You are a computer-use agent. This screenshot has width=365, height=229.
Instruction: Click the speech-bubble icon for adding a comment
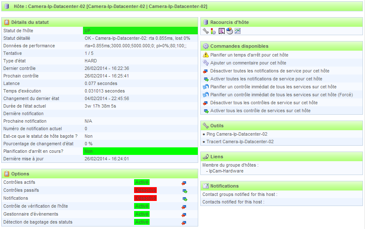point(206,63)
